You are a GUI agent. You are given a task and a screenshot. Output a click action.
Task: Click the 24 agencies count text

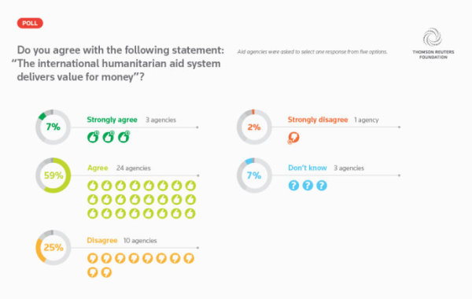[x=134, y=168]
